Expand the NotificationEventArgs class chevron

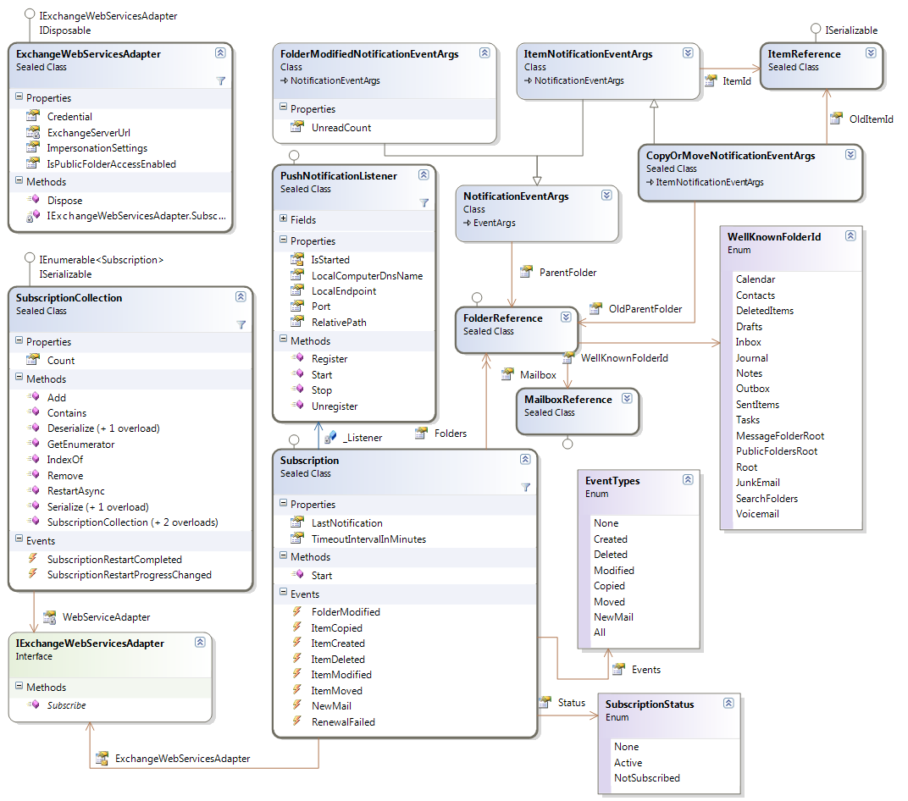click(606, 195)
